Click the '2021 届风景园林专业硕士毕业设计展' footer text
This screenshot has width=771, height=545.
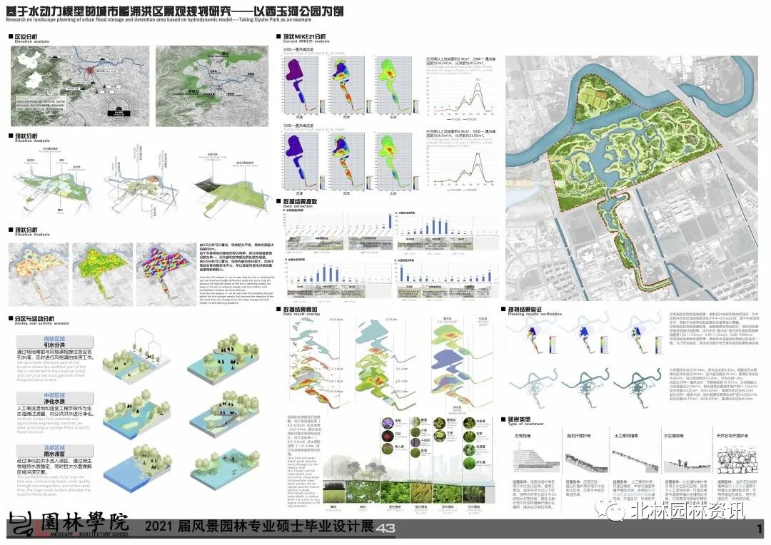pos(258,526)
